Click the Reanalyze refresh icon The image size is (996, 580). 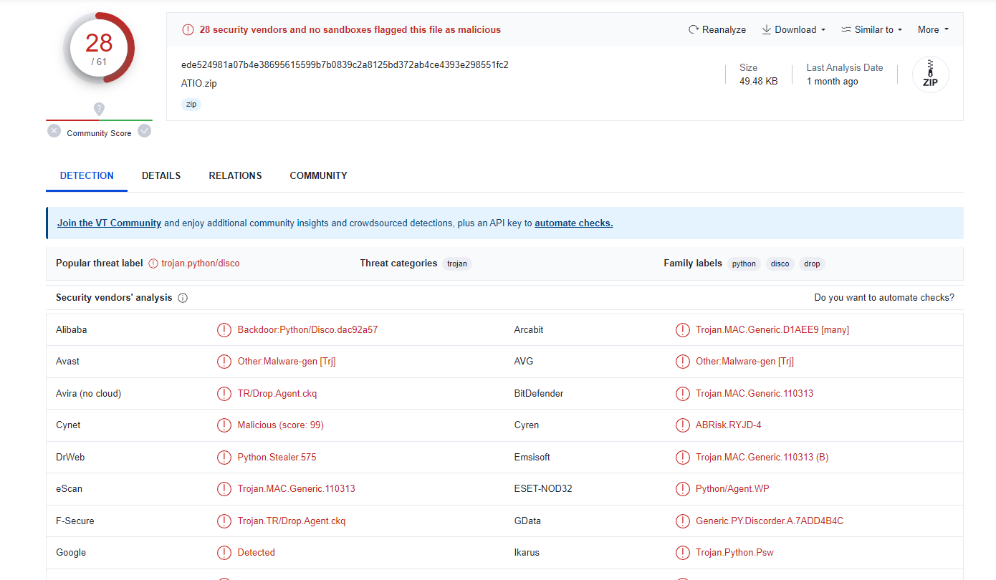[693, 29]
